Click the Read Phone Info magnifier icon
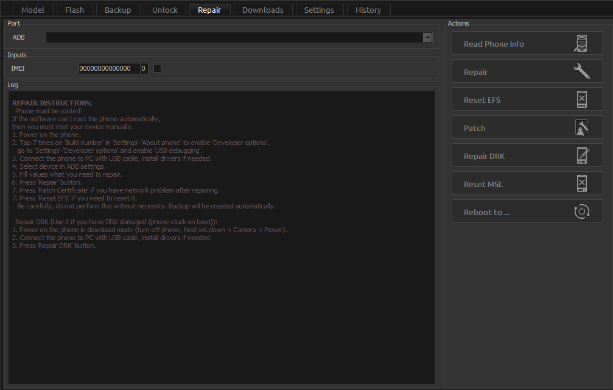 pos(582,44)
